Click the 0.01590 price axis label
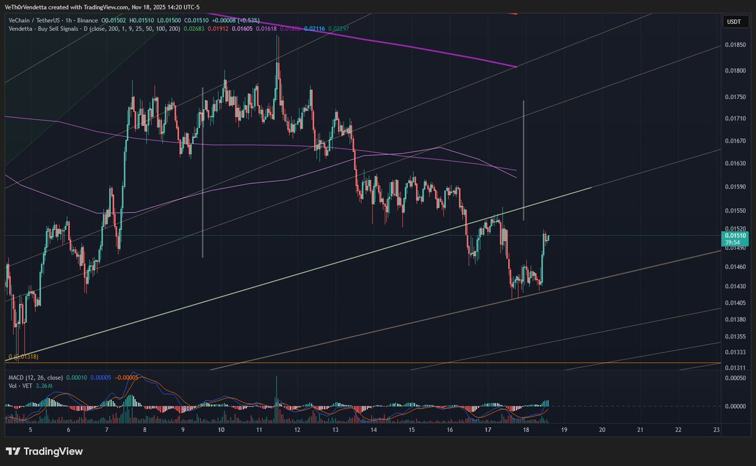Image resolution: width=756 pixels, height=466 pixels. pos(735,187)
